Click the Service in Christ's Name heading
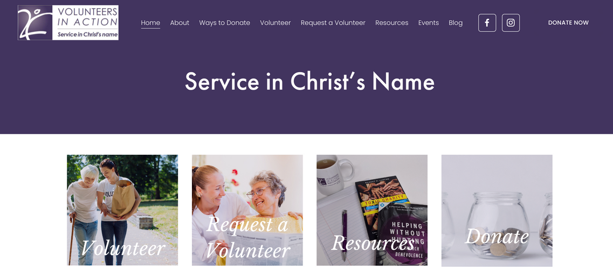The width and height of the screenshot is (613, 269). [309, 81]
